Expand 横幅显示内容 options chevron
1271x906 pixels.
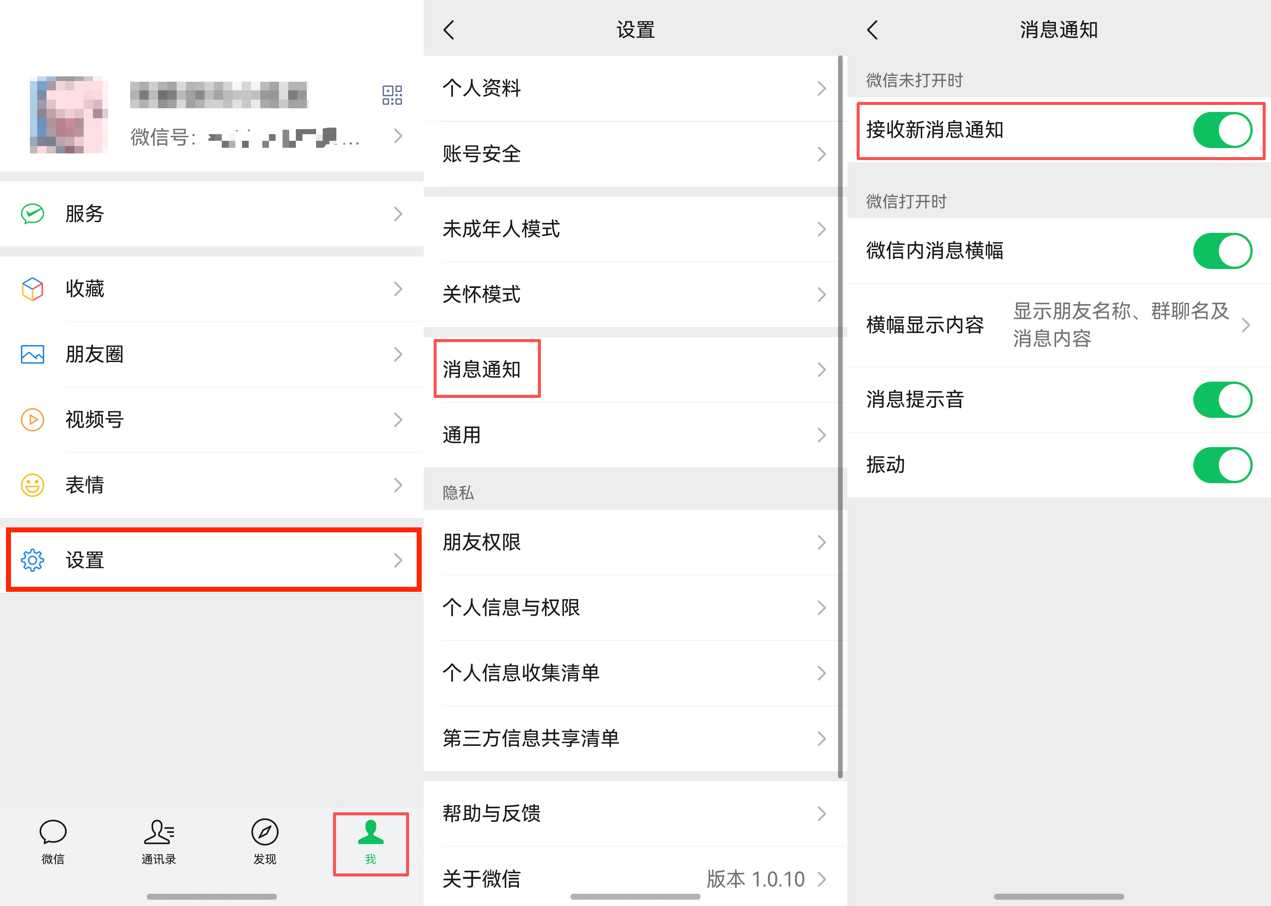click(x=1246, y=325)
